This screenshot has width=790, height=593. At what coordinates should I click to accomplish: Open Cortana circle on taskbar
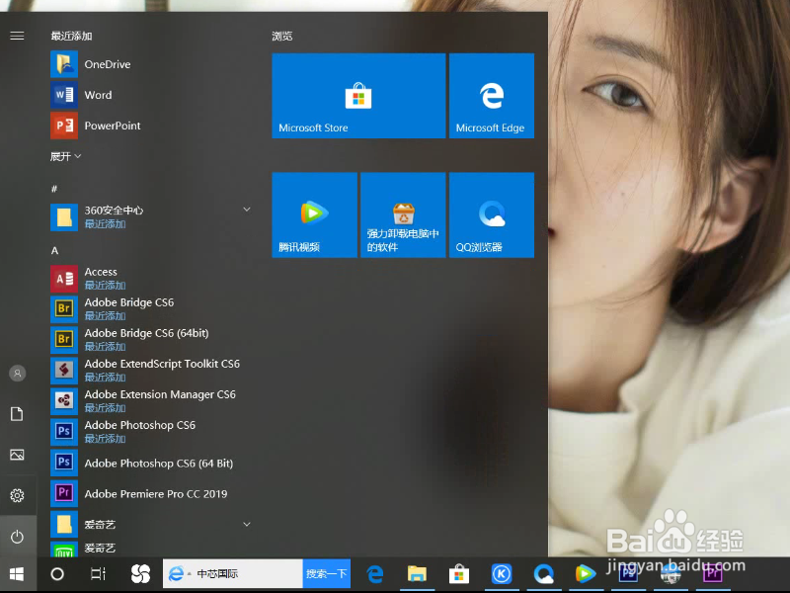(x=57, y=574)
